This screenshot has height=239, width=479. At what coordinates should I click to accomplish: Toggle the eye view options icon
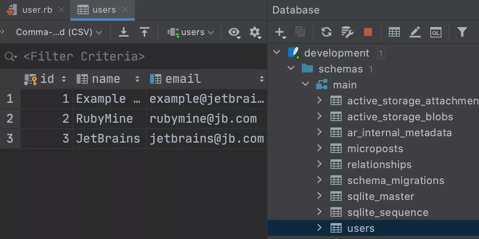[x=234, y=32]
